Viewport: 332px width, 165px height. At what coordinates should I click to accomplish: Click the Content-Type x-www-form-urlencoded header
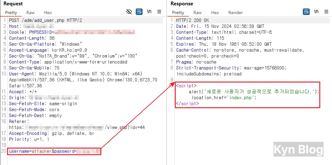coord(68,62)
